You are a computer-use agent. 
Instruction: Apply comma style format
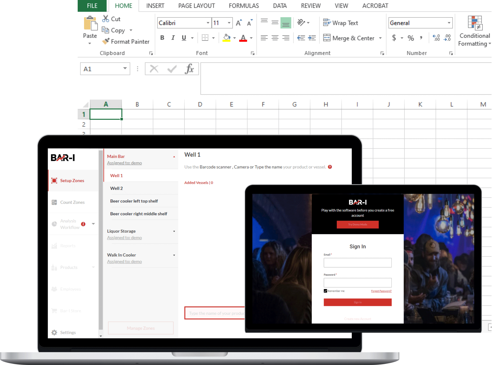[x=421, y=38]
